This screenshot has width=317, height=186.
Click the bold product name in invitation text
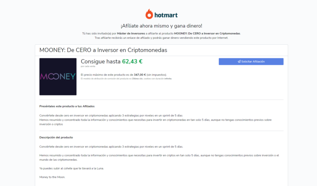tap(207, 33)
